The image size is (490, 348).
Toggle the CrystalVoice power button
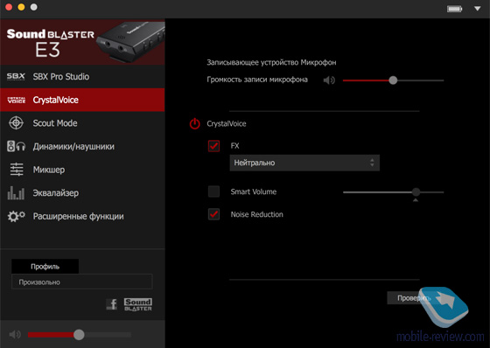coord(194,123)
